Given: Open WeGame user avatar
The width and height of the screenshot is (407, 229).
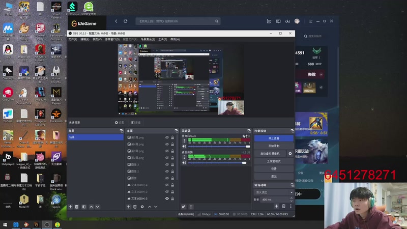Looking at the screenshot, I should 297,21.
